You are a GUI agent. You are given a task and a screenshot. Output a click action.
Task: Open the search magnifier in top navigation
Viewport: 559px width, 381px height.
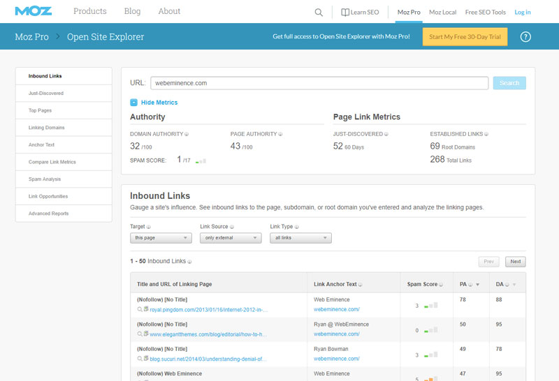click(x=319, y=13)
